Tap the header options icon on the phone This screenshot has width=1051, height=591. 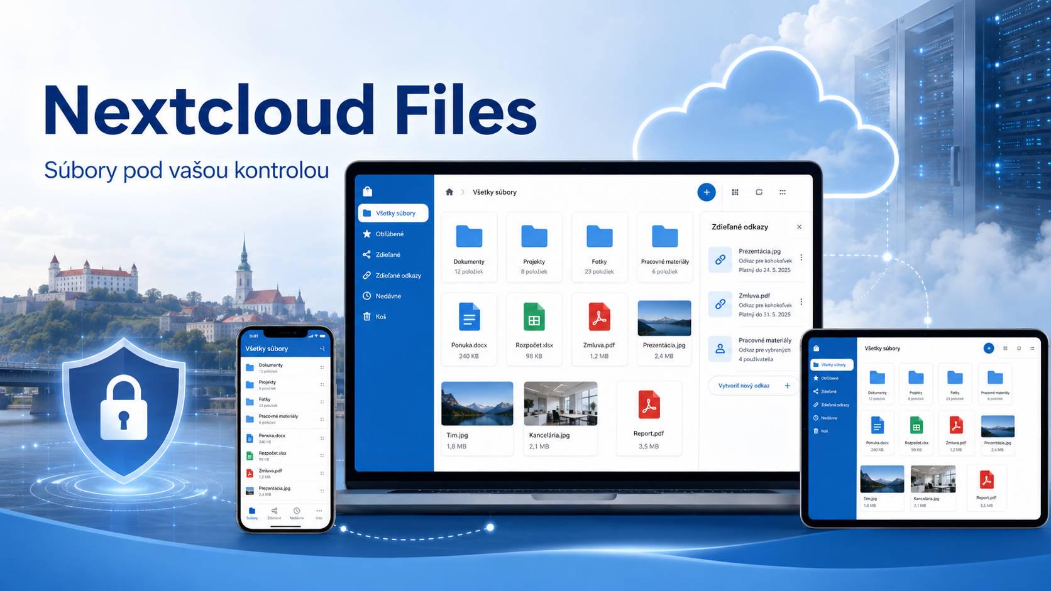(322, 349)
